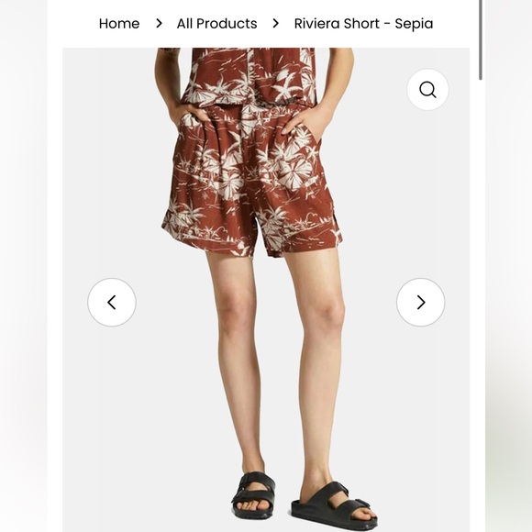Screen dimensions: 532x532
Task: Advance to the next product photo
Action: click(x=420, y=303)
